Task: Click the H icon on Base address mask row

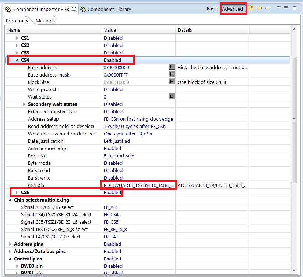Action: pos(172,74)
